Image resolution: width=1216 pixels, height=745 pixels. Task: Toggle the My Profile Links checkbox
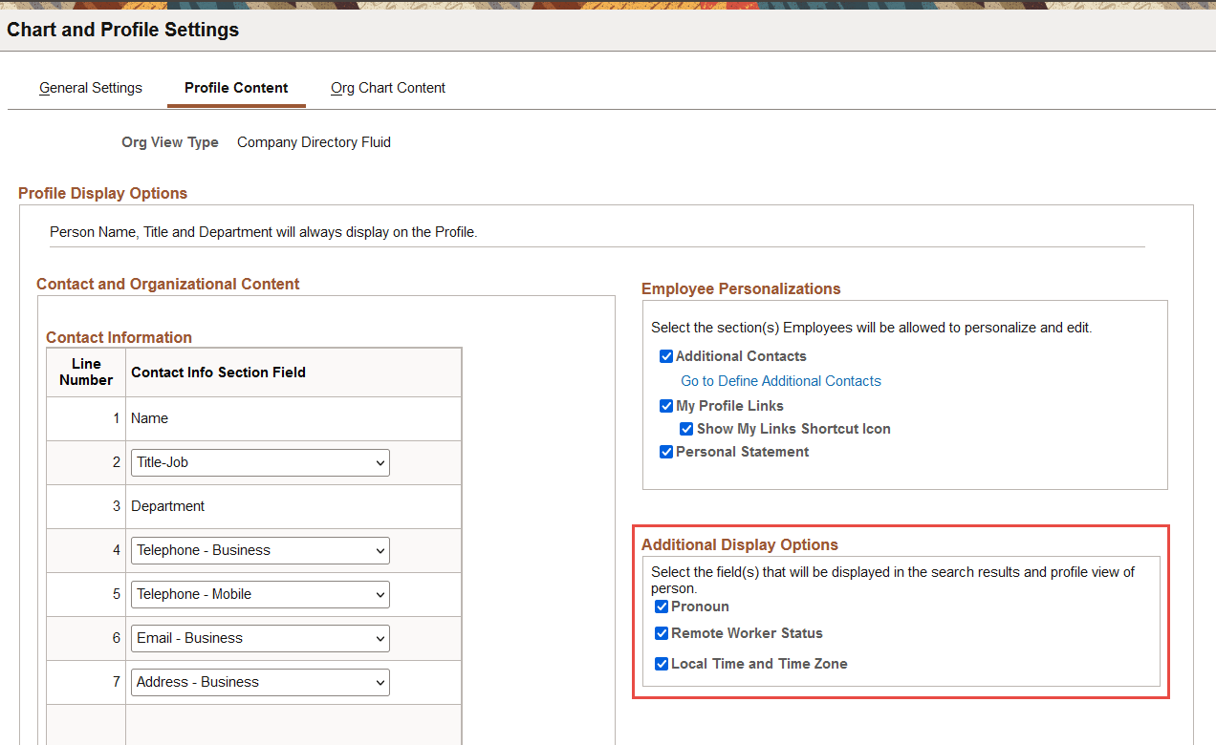tap(666, 406)
